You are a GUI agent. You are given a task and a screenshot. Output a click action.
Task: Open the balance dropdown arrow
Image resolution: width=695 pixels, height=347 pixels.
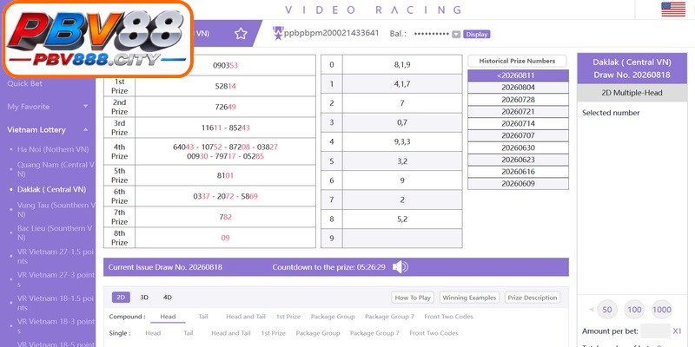(x=456, y=35)
